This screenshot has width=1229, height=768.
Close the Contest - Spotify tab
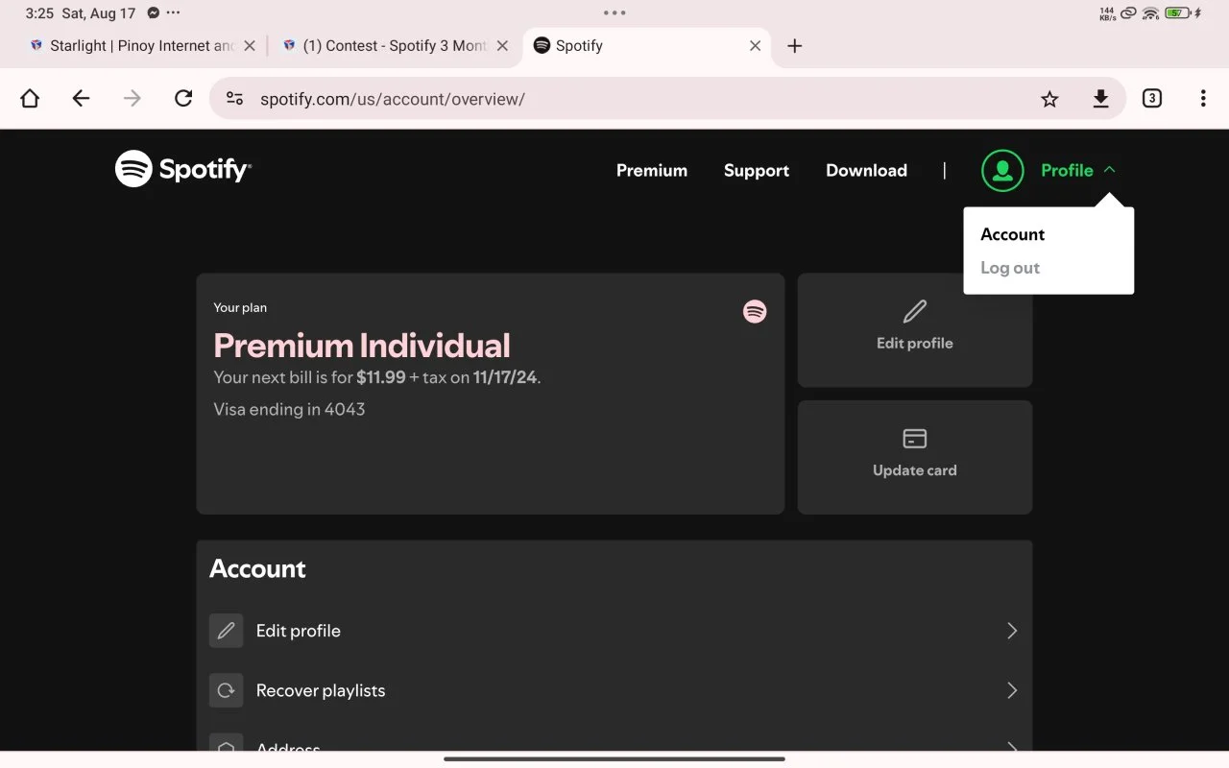click(502, 45)
